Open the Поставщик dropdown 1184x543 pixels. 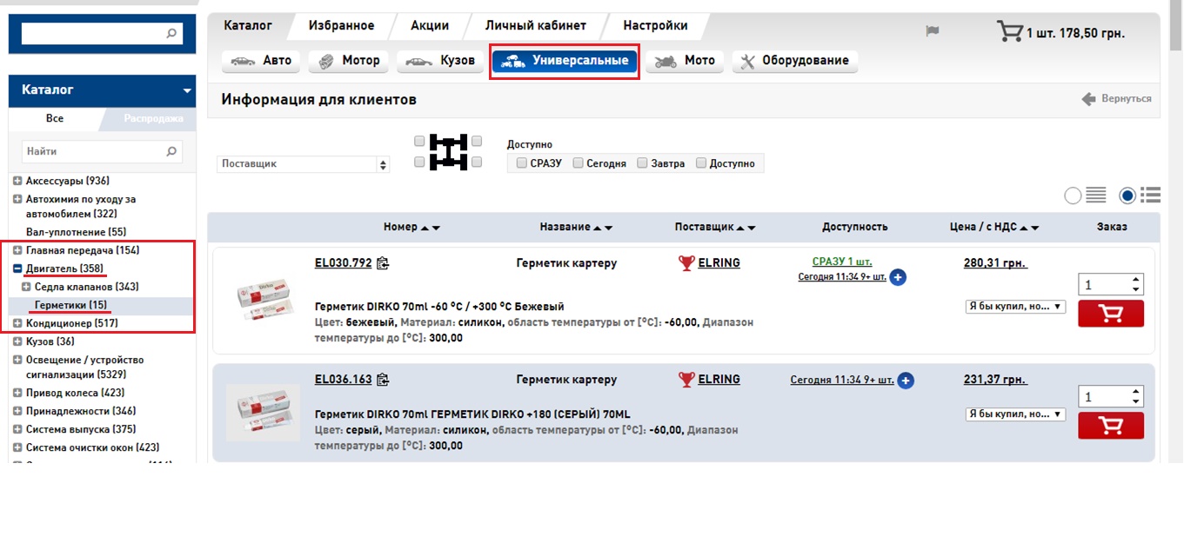pos(303,164)
